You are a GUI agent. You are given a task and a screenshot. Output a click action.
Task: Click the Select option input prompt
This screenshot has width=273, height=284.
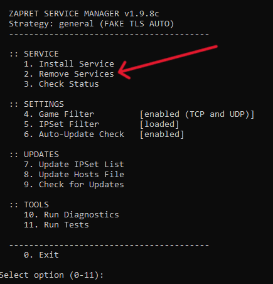51,275
